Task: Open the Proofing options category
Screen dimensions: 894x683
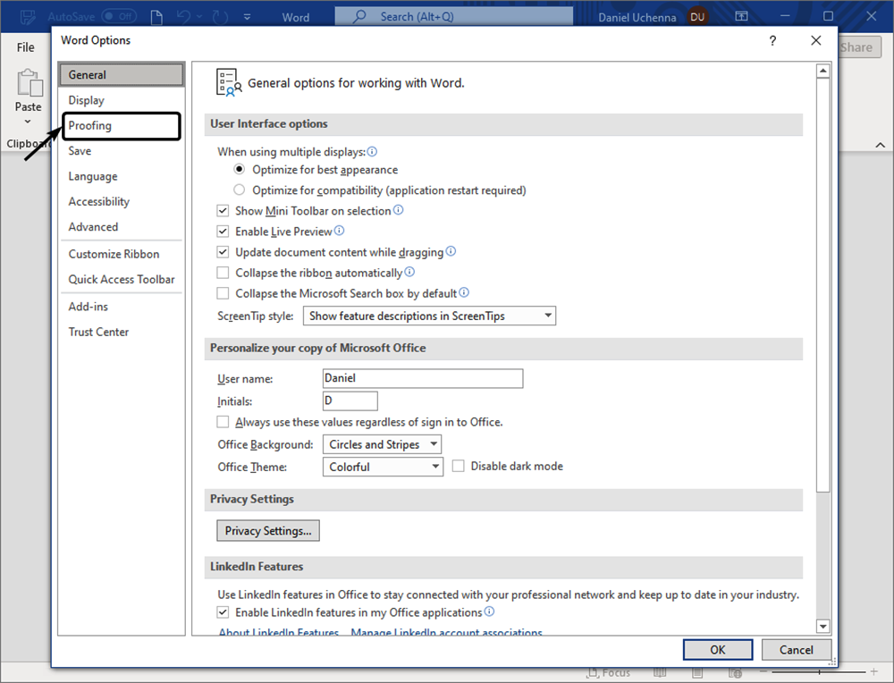Action: 90,126
